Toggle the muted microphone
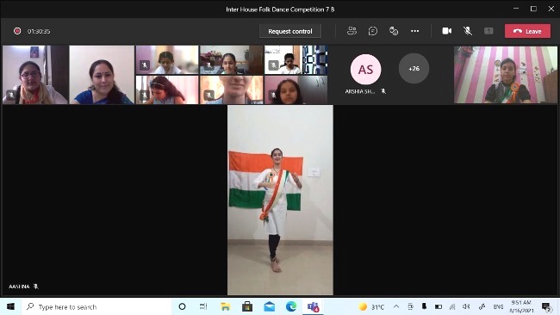This screenshot has height=315, width=560. click(x=468, y=31)
